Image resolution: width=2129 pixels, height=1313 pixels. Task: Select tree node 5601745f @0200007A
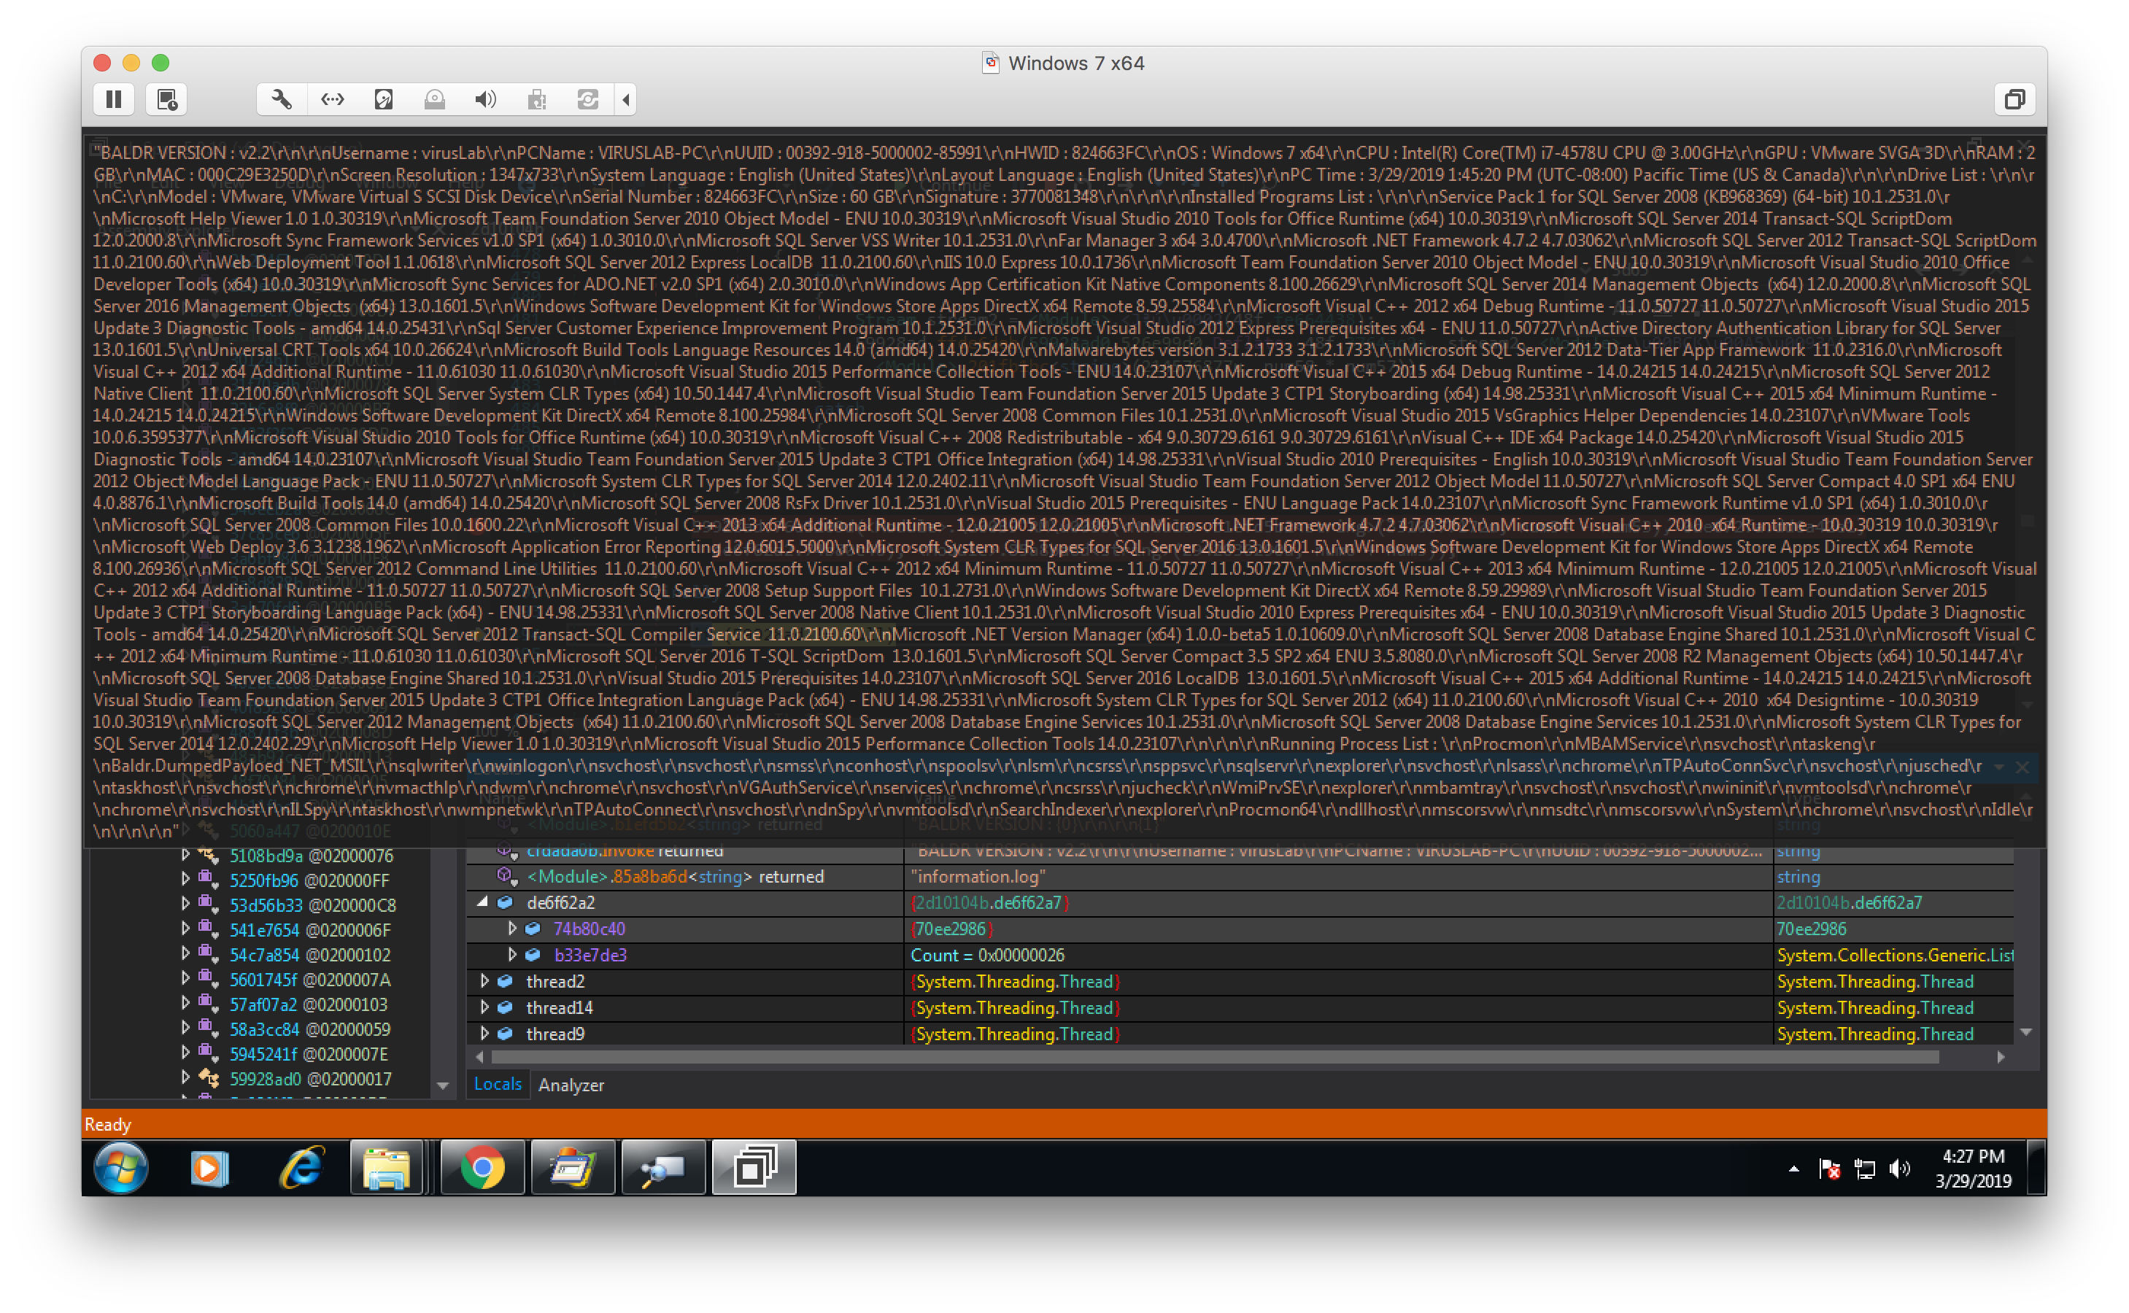pos(310,980)
